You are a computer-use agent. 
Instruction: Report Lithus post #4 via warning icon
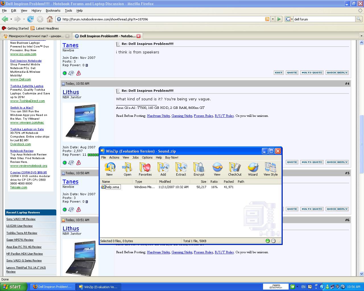coord(79,163)
